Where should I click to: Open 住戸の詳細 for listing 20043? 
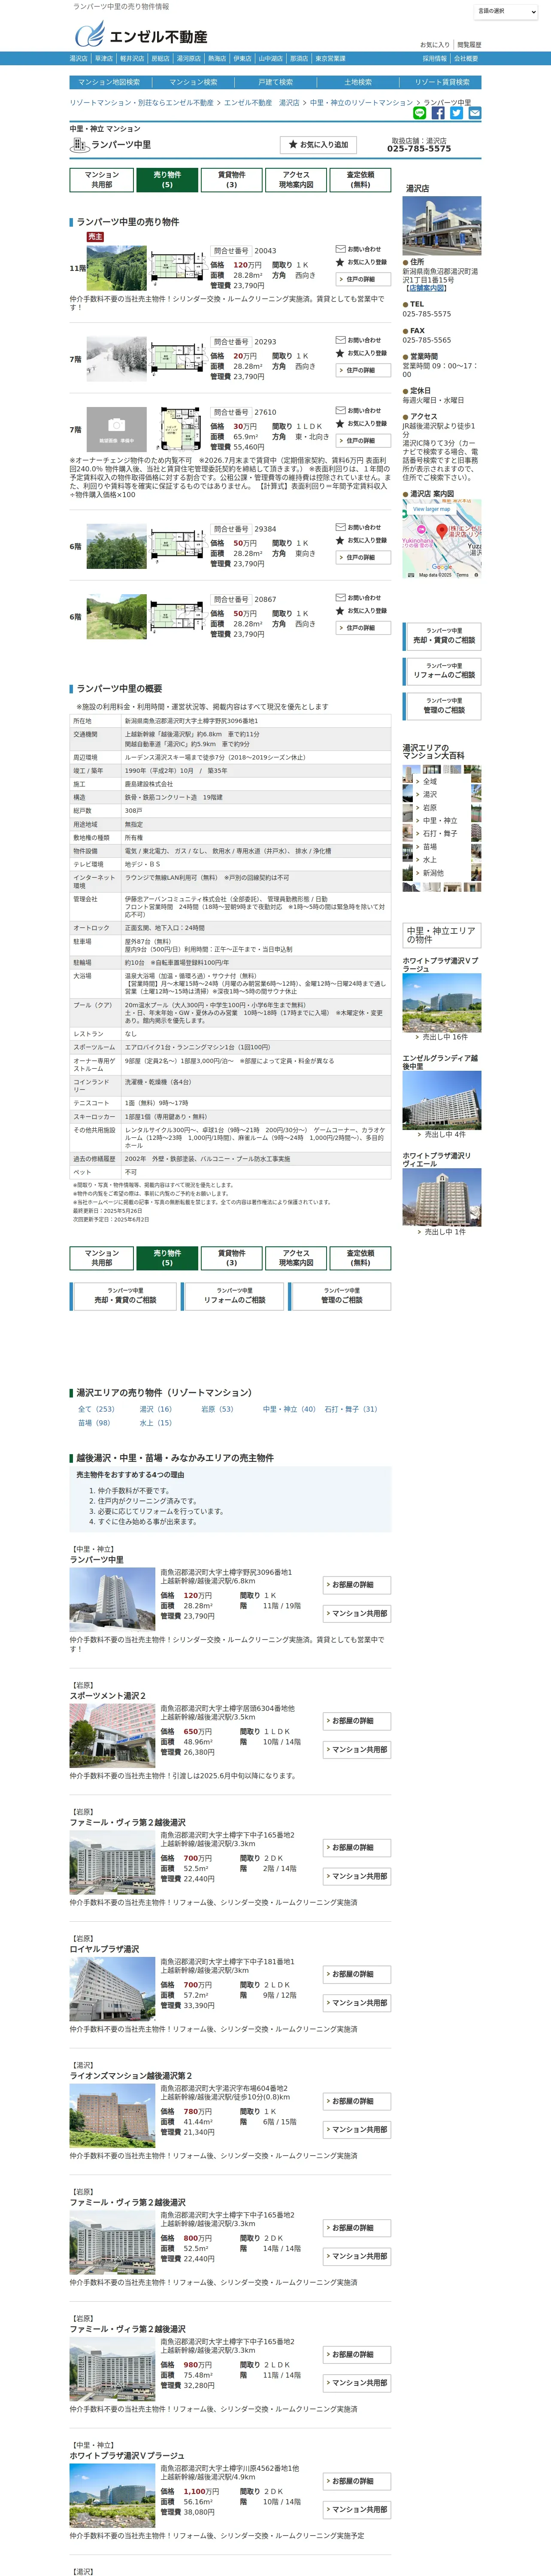[x=363, y=279]
